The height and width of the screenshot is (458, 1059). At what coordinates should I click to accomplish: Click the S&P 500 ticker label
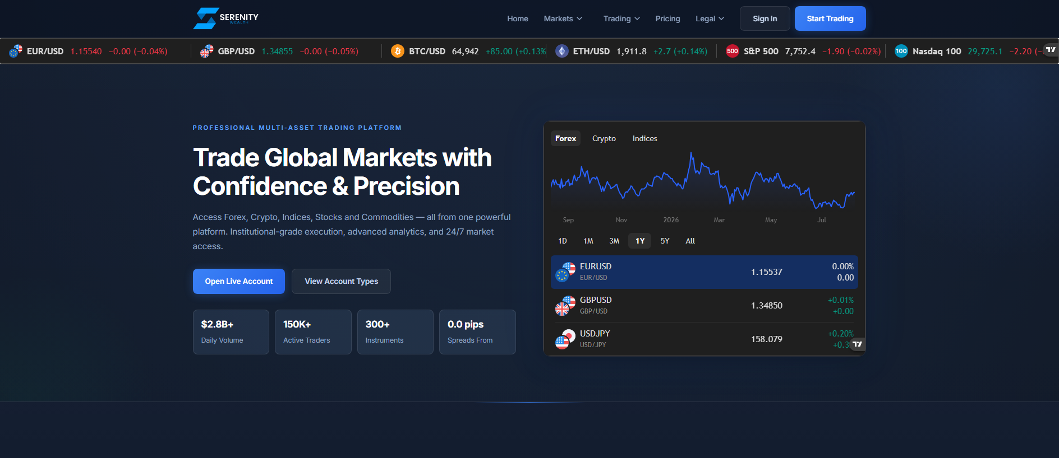761,52
